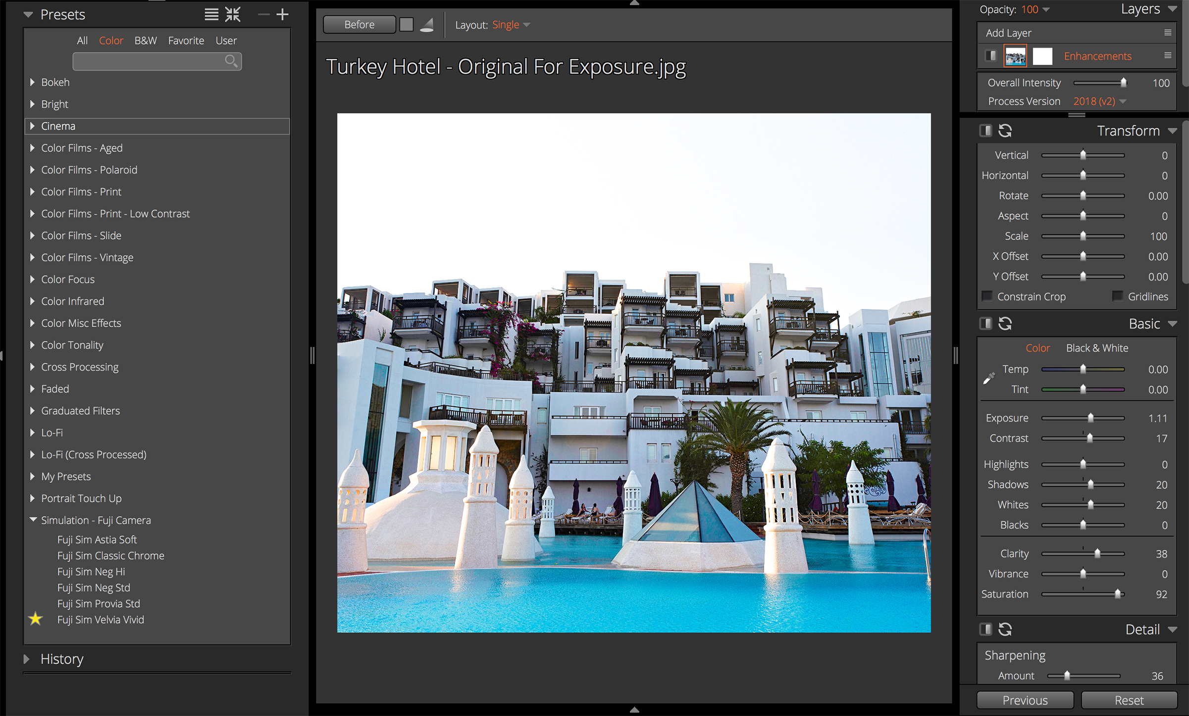Expand the Cinema preset folder
This screenshot has width=1189, height=716.
coord(32,126)
